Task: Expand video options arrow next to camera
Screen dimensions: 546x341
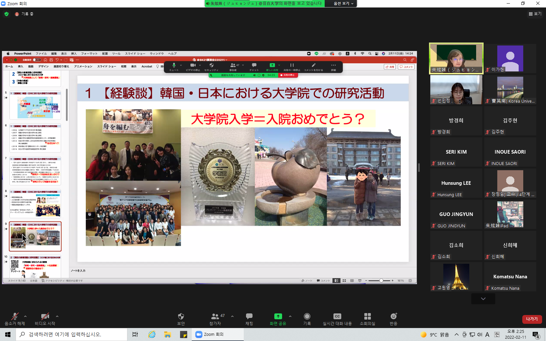Action: [57, 316]
